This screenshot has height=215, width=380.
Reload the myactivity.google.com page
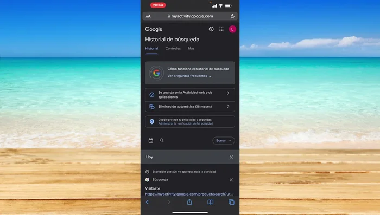pos(232,16)
